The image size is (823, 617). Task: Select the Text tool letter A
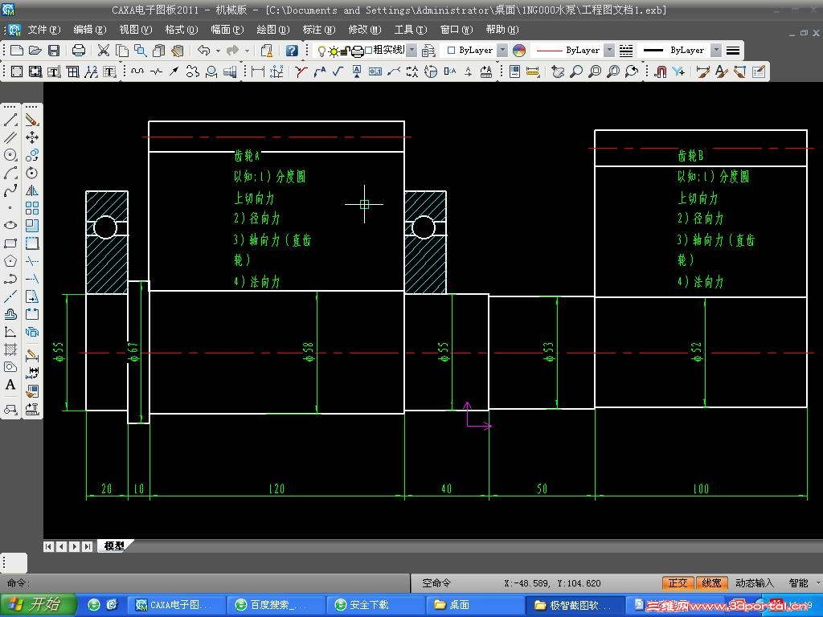tap(10, 385)
